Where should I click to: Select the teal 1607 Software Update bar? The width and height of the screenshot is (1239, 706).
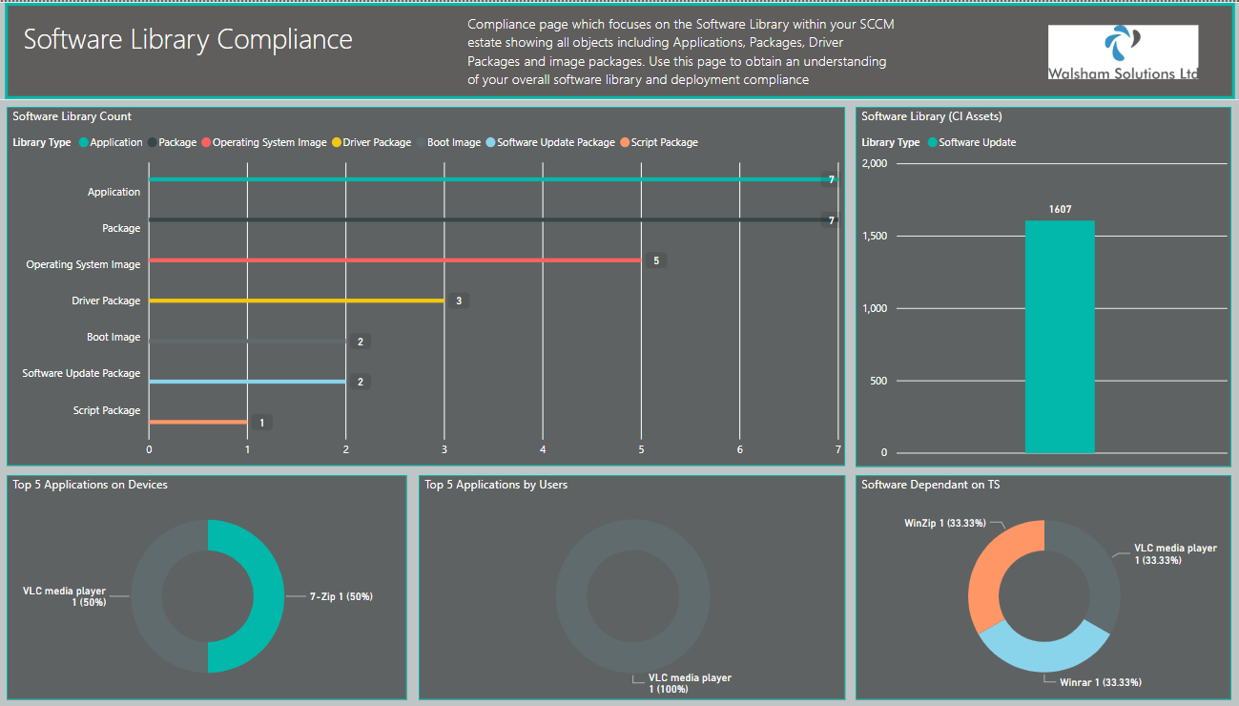coord(1060,337)
